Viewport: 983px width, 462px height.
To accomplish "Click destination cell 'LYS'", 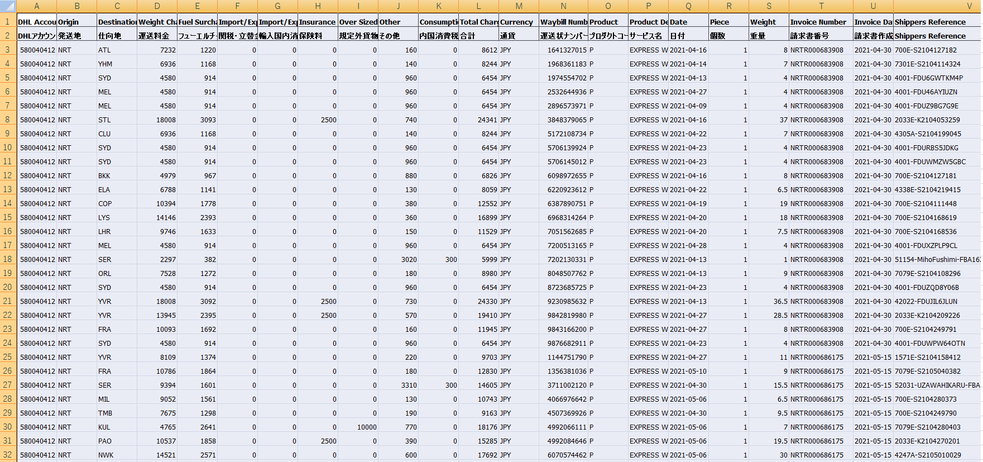I will [117, 217].
